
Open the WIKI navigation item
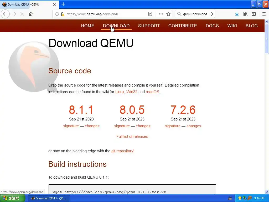(x=232, y=26)
